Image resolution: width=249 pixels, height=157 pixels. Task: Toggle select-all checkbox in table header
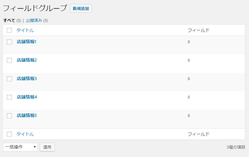10,30
